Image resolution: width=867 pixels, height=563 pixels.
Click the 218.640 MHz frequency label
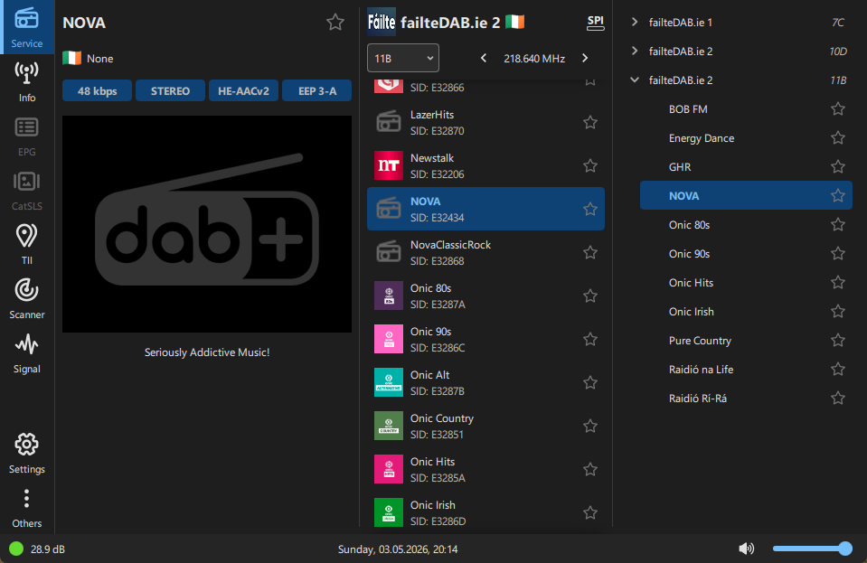(534, 59)
